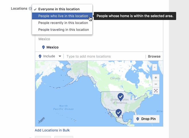This screenshot has height=138, width=189.
Task: Click the Locations info icon
Action: tap(30, 9)
